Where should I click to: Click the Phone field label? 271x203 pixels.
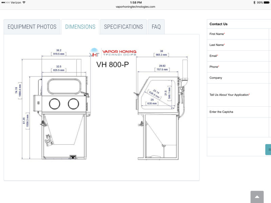coord(214,67)
